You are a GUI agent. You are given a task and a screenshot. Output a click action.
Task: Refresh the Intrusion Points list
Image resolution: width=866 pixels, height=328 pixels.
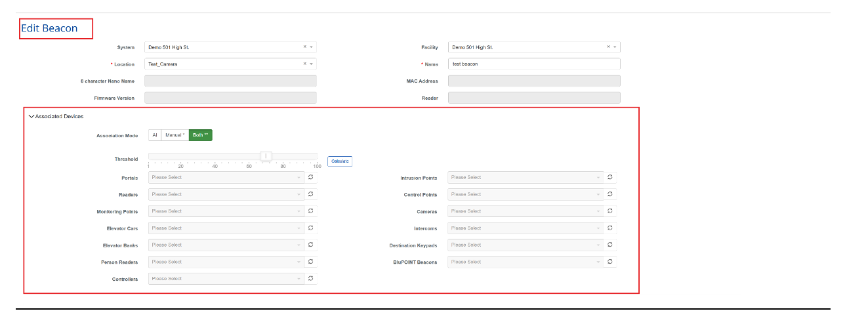(610, 177)
